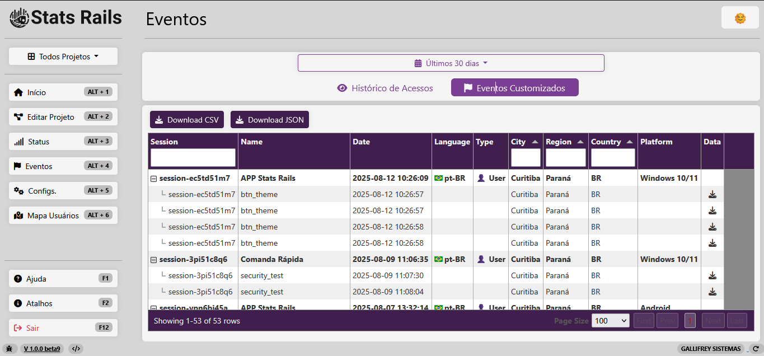Click the Atalhos info icon
The width and height of the screenshot is (764, 356).
tap(18, 303)
